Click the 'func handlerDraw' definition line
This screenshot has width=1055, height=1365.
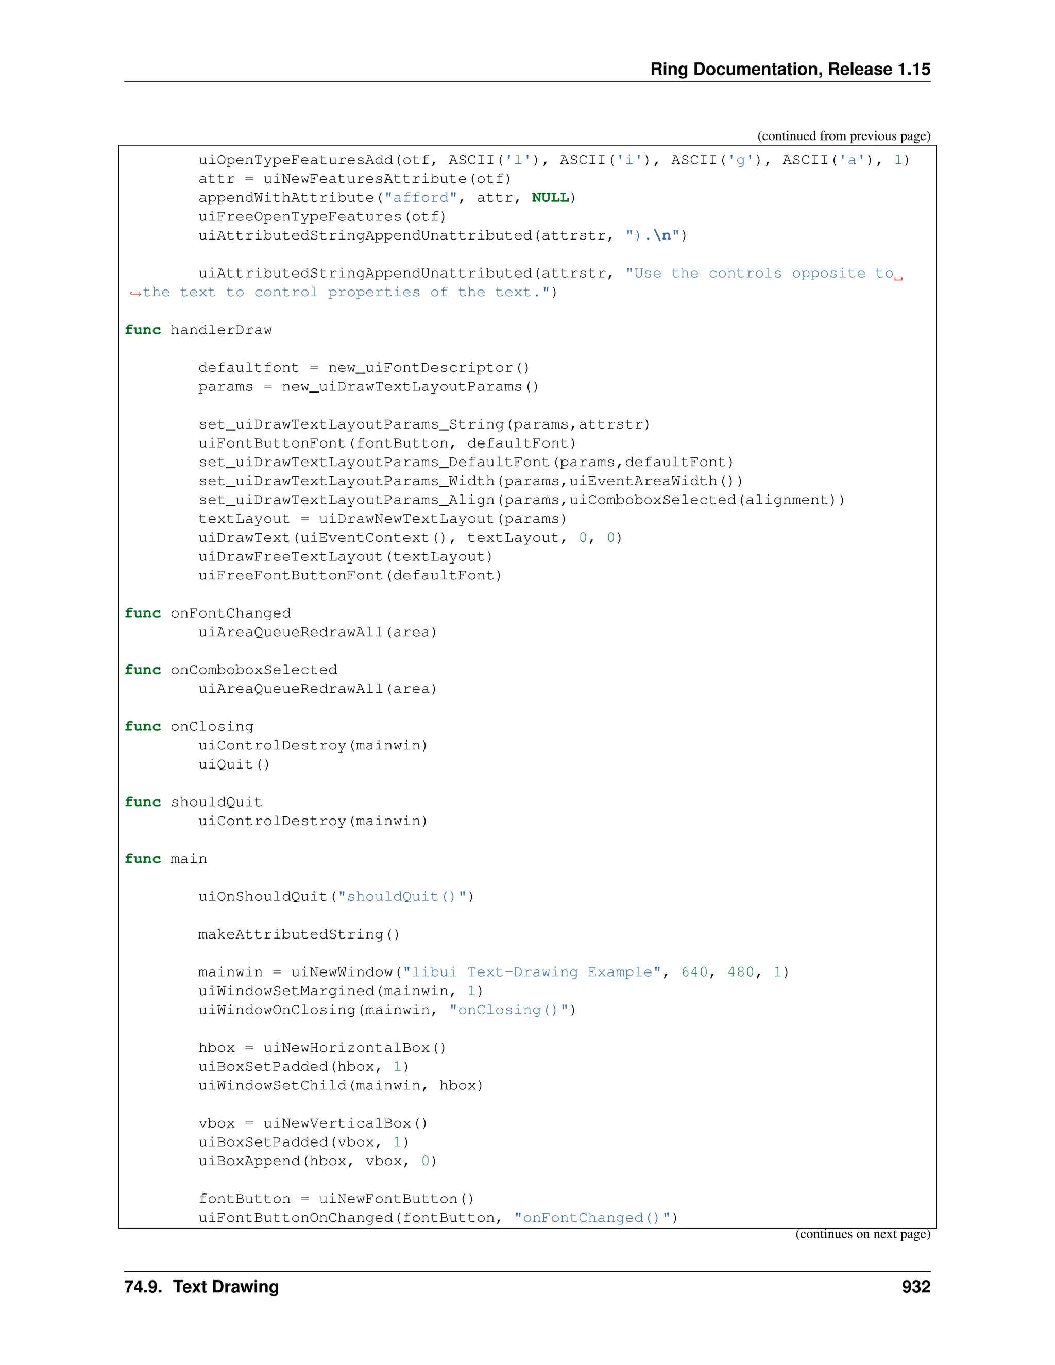198,330
